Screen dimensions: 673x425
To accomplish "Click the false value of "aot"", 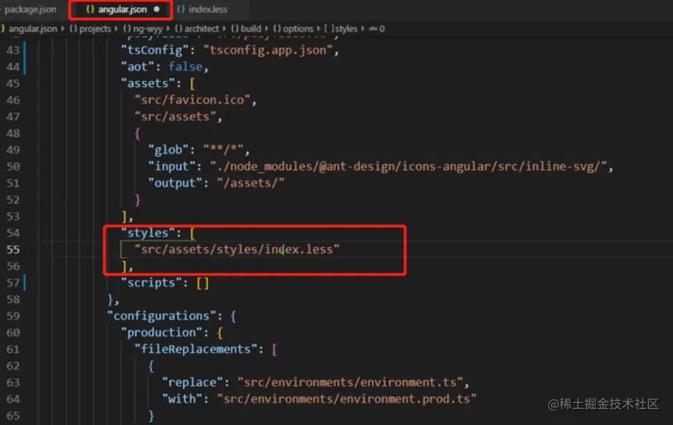I will (185, 67).
